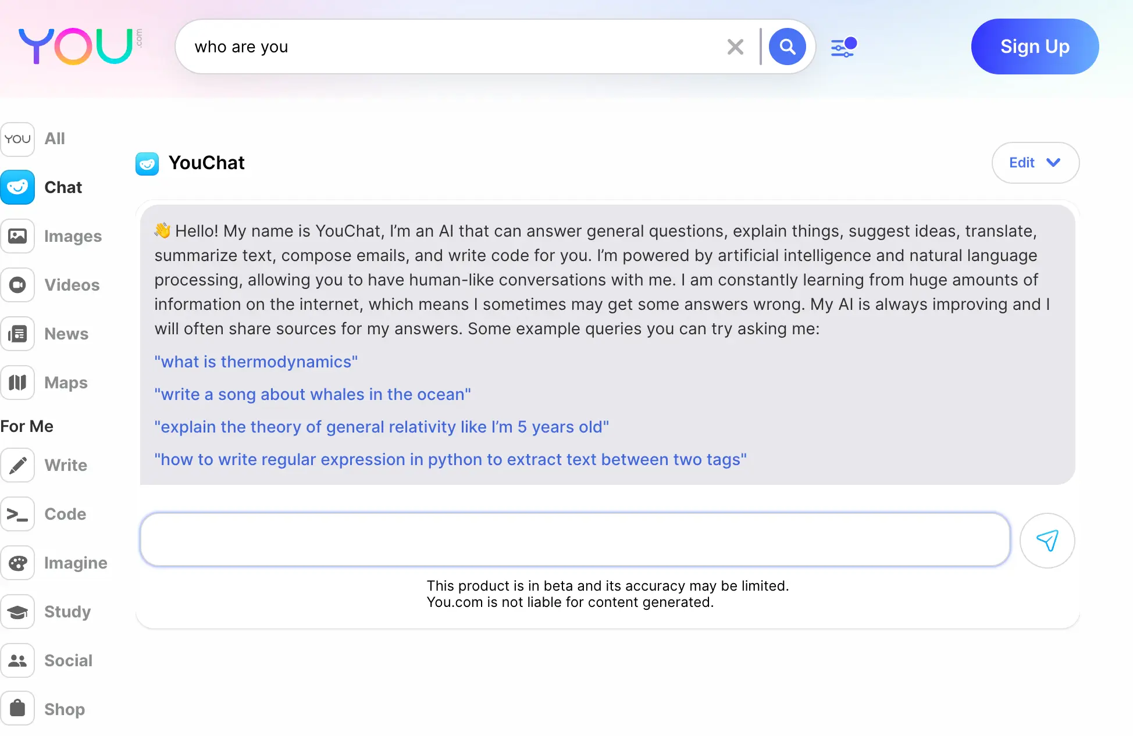
Task: Click the Chat smiley icon in the sidebar
Action: 17,187
